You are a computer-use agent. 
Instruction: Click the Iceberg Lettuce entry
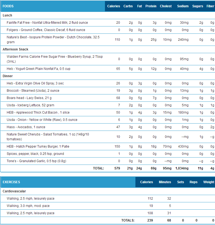pyautogui.click(x=30, y=105)
